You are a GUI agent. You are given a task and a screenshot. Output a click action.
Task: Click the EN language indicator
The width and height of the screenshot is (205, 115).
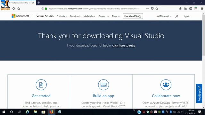click(x=134, y=110)
